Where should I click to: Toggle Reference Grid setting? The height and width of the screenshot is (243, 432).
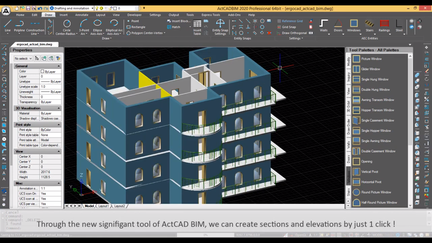click(x=290, y=21)
